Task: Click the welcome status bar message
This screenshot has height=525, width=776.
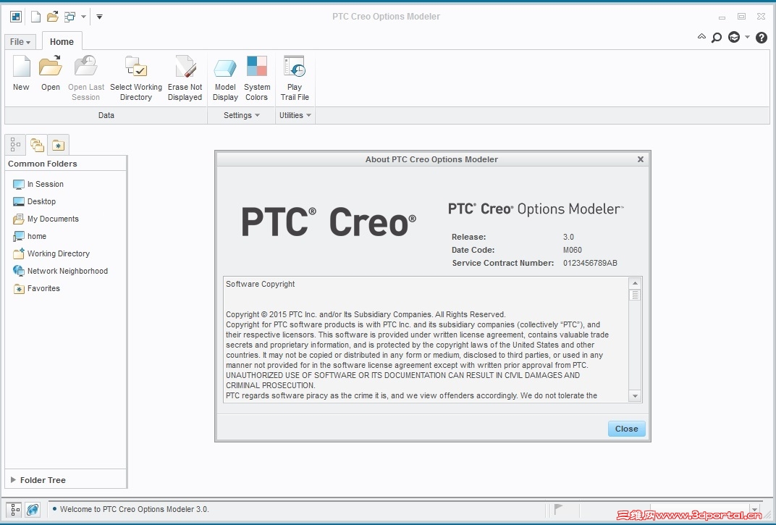Action: click(x=134, y=509)
